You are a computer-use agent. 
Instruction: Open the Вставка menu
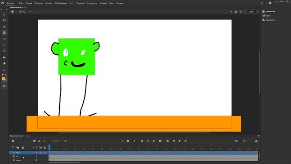point(49,3)
